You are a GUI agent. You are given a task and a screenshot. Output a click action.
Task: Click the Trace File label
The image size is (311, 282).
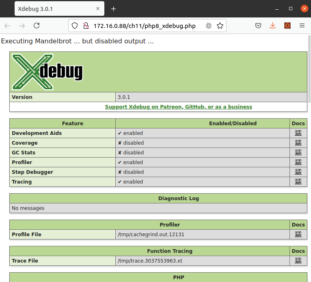(25, 261)
